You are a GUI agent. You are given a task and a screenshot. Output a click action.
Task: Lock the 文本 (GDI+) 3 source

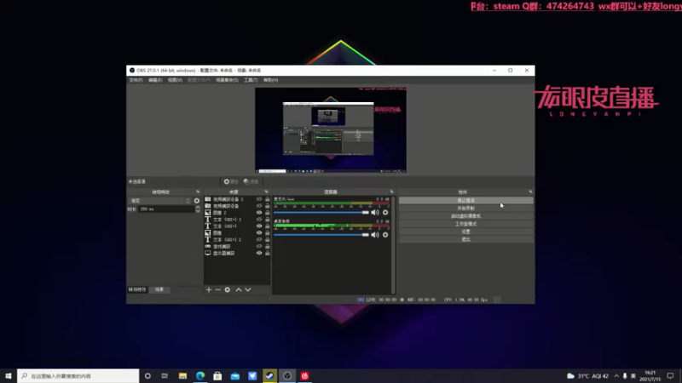[x=268, y=220]
